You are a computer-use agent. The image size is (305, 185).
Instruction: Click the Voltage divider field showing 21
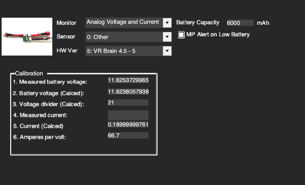(128, 102)
